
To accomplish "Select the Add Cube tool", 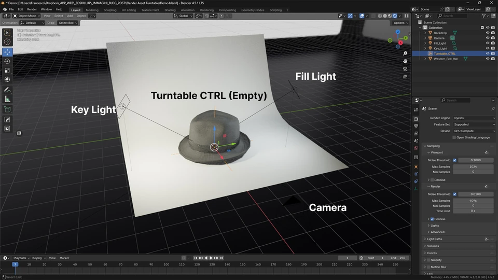I will point(7,109).
